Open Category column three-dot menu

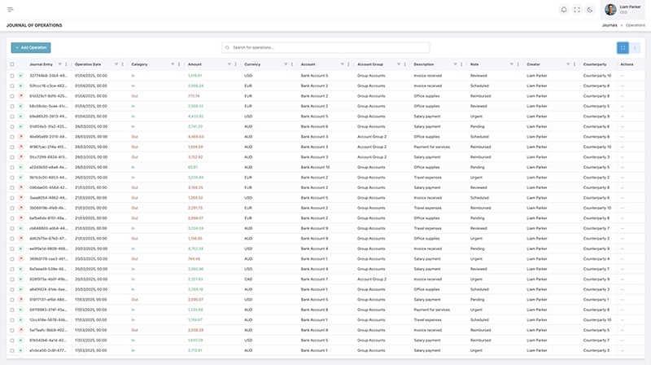tap(180, 64)
